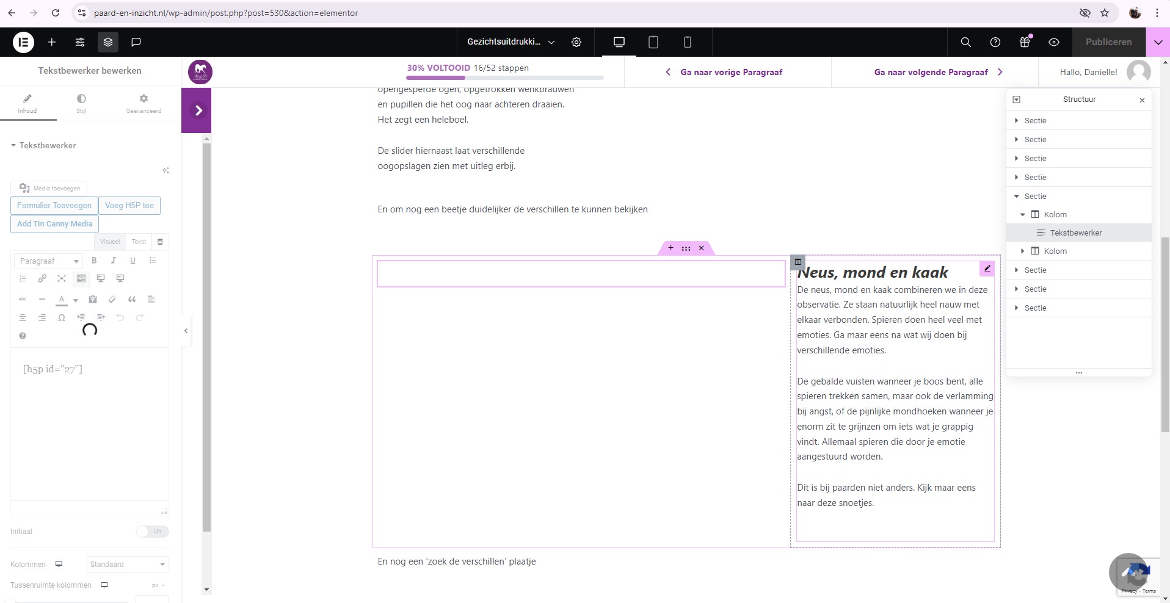Open the Finder search icon
This screenshot has width=1170, height=603.
[x=965, y=42]
